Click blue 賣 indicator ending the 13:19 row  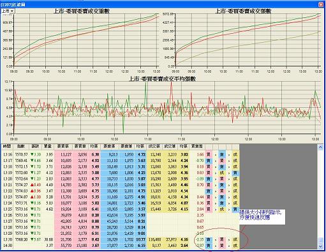click(x=235, y=173)
